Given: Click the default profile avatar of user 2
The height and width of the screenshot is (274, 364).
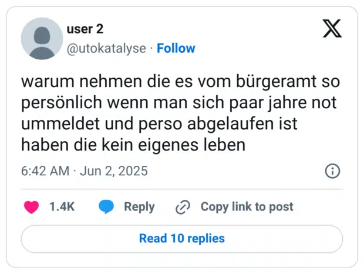Looking at the screenshot, I should pos(42,39).
